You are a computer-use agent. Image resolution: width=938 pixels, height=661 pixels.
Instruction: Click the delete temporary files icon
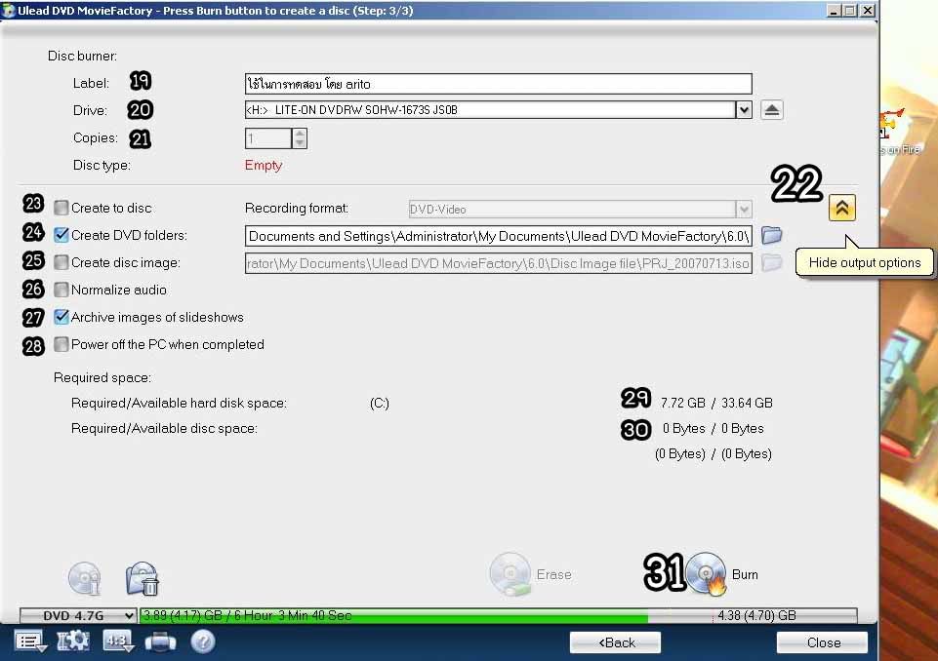tap(143, 579)
